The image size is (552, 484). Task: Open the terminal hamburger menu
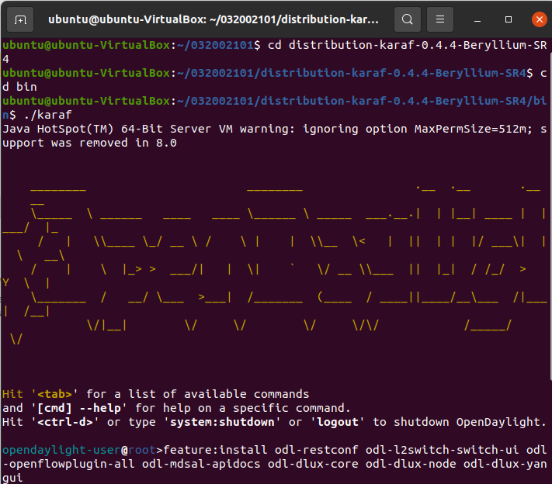[x=440, y=19]
